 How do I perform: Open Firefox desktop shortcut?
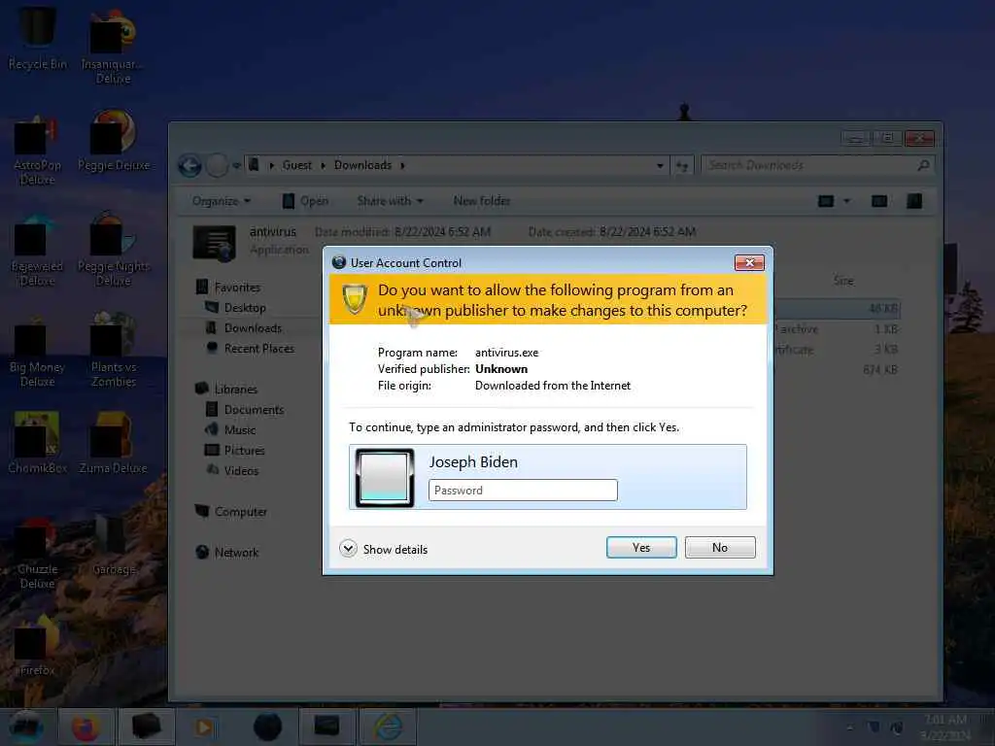click(x=38, y=646)
